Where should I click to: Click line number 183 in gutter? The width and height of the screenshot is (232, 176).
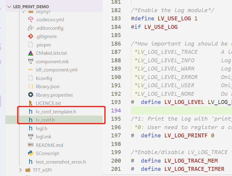pos(116,19)
